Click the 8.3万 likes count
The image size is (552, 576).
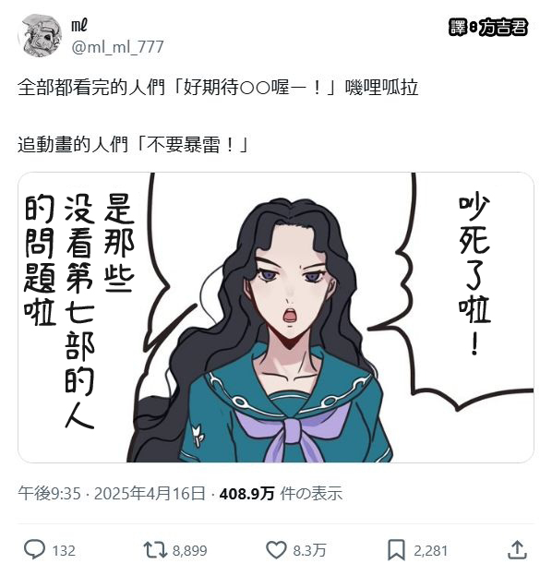309,551
